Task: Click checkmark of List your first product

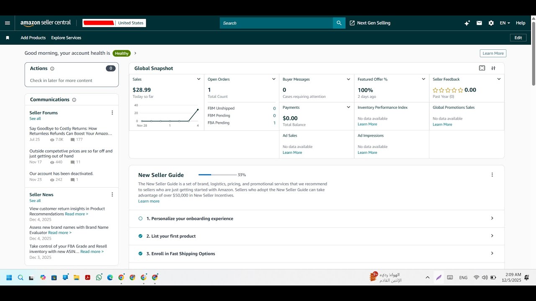Action: (141, 236)
